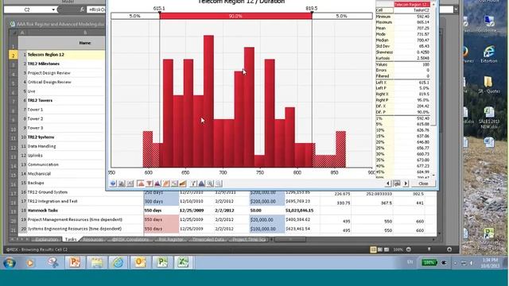Switch to Outlook from the taskbar
This screenshot has height=286, width=509.
(x=140, y=262)
